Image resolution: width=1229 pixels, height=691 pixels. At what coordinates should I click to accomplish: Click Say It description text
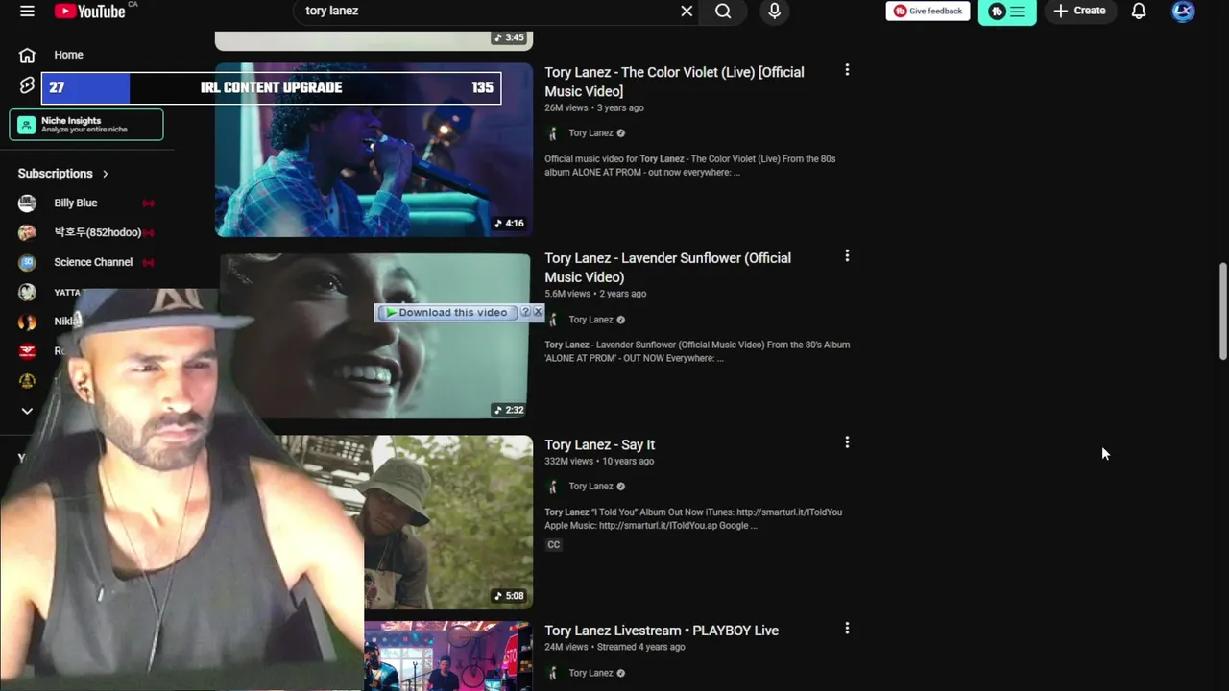(693, 519)
